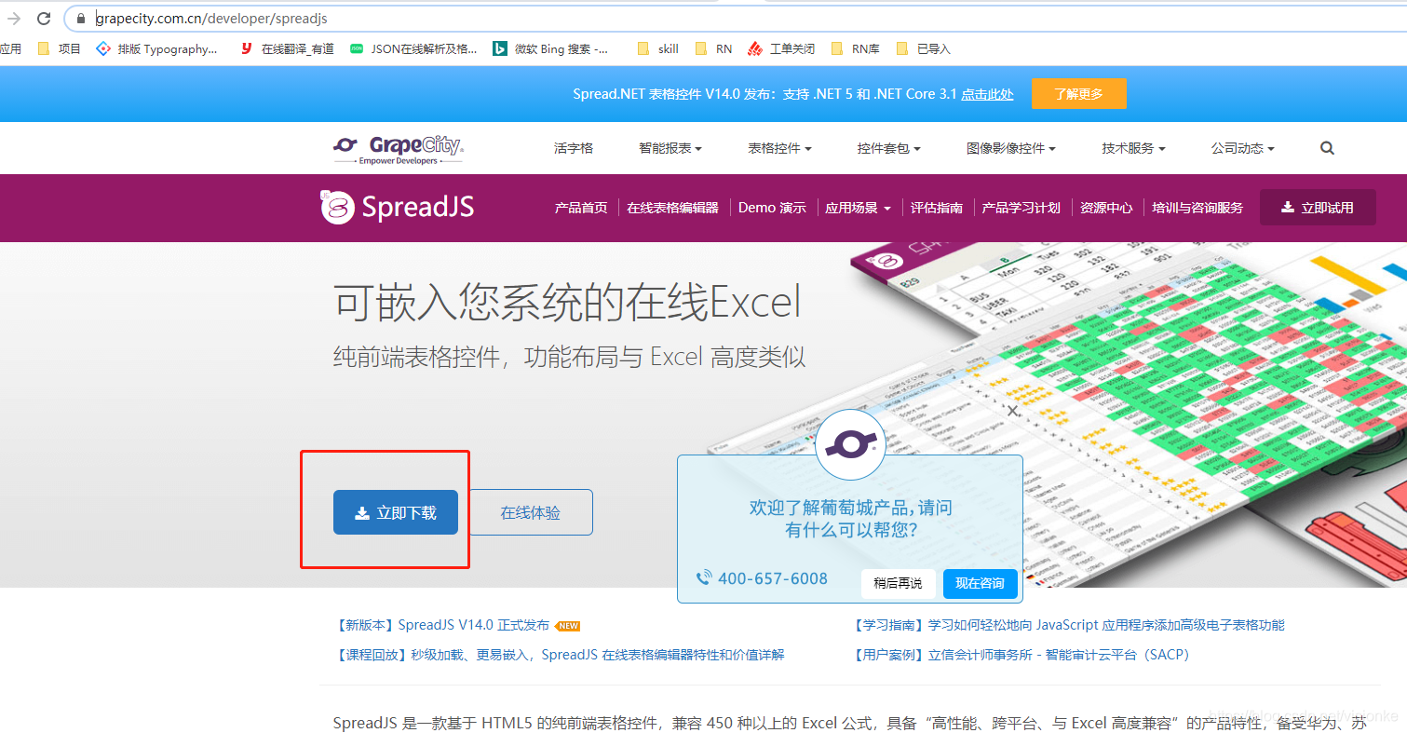
Task: Open the 资源中心 menu item
Action: point(1106,208)
